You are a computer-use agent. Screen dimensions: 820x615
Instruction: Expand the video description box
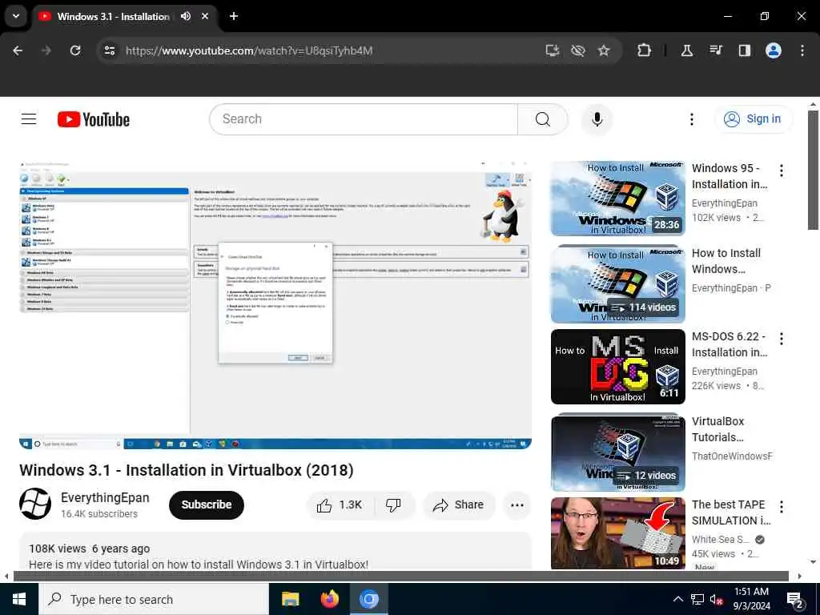(275, 553)
